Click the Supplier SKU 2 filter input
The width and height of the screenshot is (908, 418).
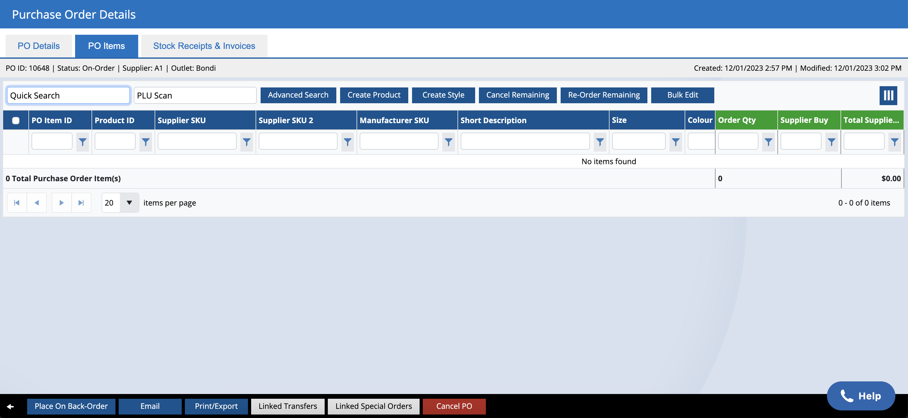pyautogui.click(x=298, y=141)
